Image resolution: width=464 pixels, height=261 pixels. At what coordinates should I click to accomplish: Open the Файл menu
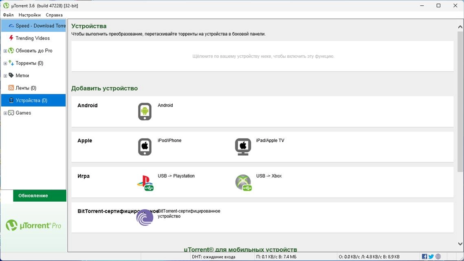[x=8, y=15]
